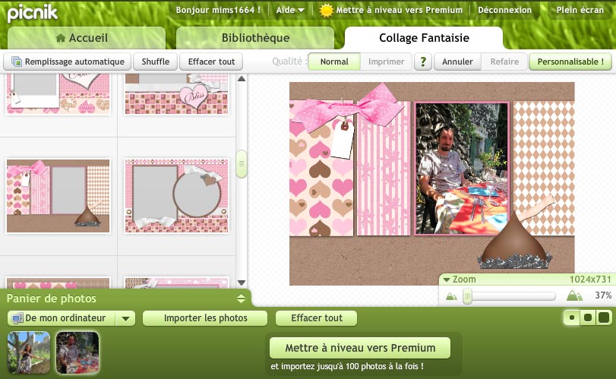Screen dimensions: 616x379
Task: Click the template list scrollbar handle
Action: pos(242,164)
